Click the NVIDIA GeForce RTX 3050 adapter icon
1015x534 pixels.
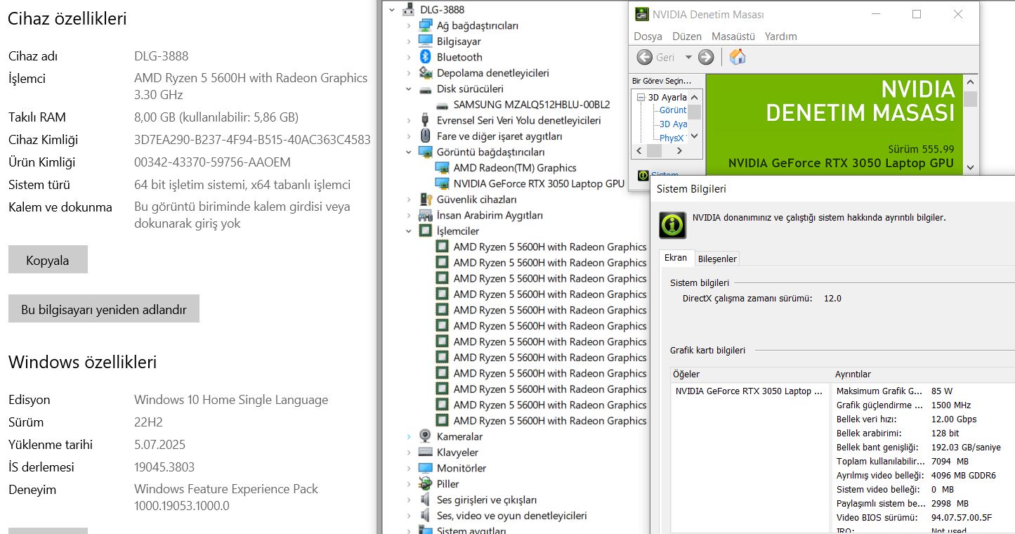442,183
